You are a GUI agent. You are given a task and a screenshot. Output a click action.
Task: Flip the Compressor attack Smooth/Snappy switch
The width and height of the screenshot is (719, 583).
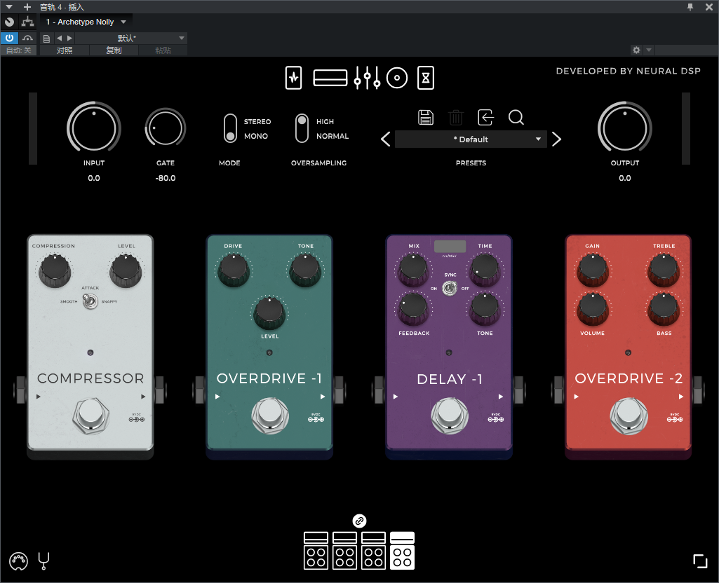(x=90, y=301)
